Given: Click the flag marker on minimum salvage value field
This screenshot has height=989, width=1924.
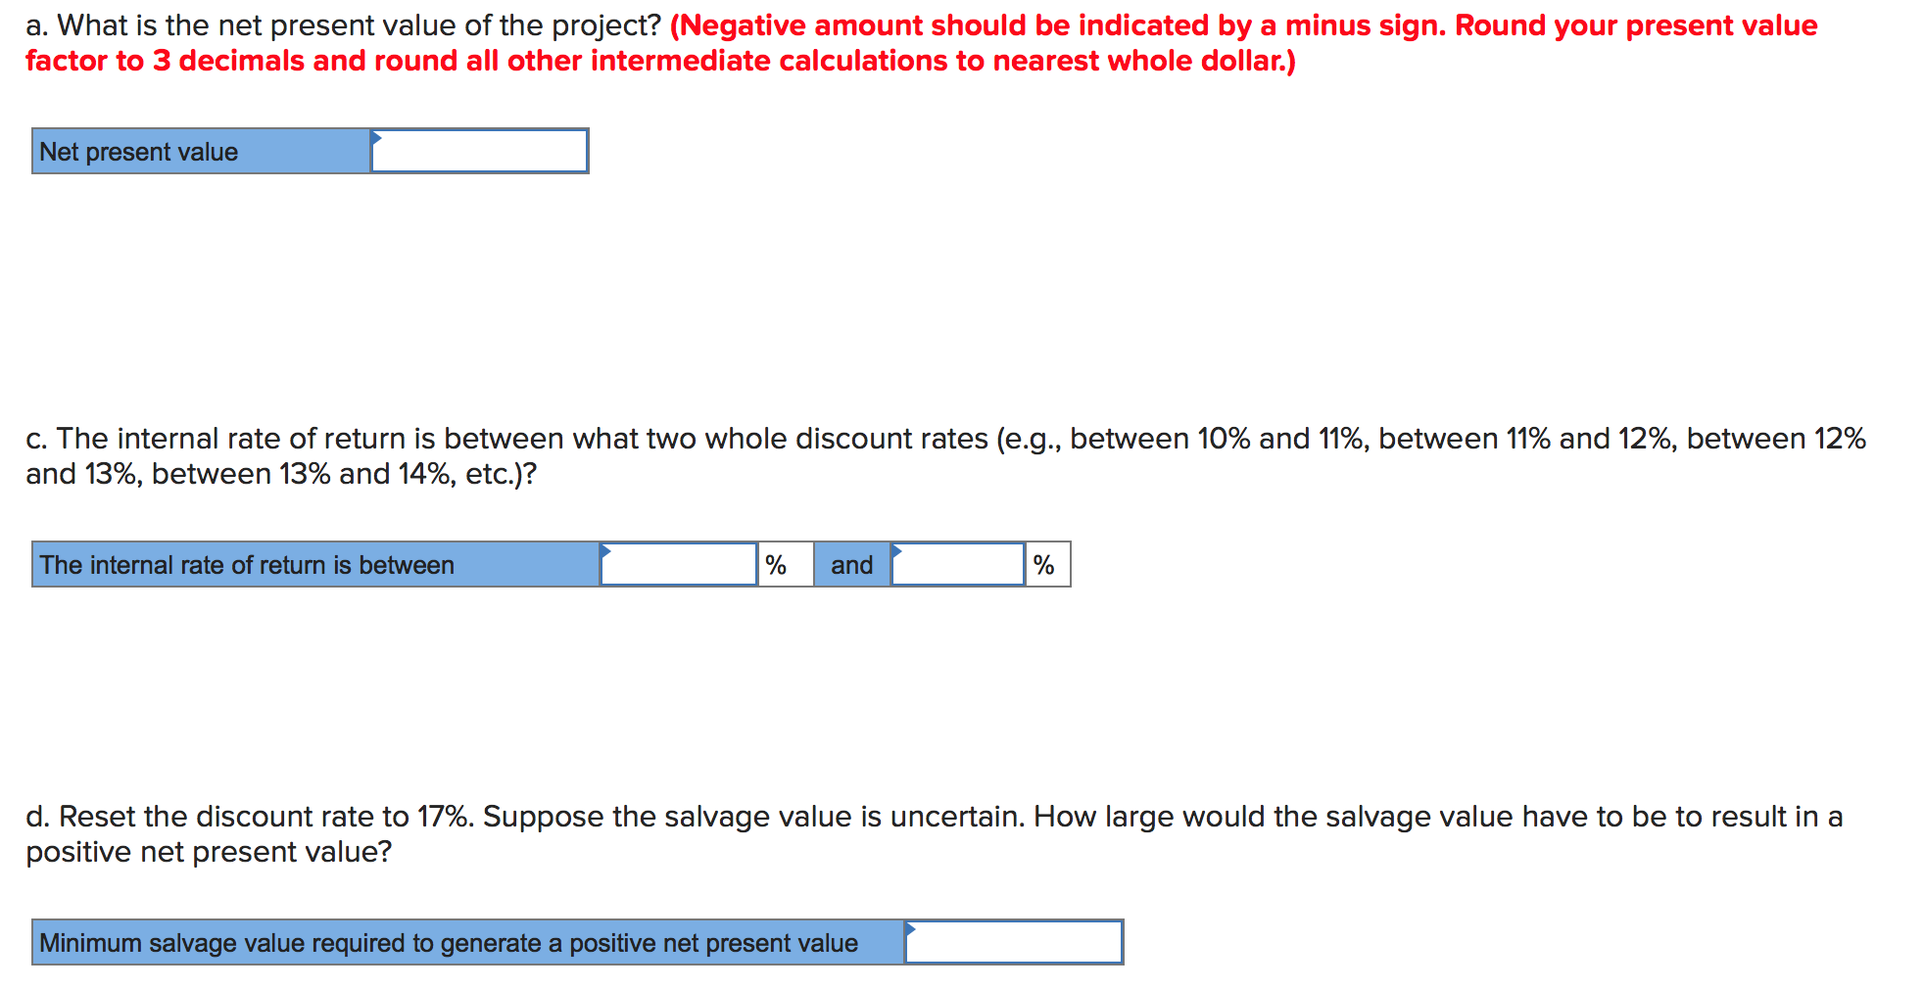Looking at the screenshot, I should pos(911,927).
